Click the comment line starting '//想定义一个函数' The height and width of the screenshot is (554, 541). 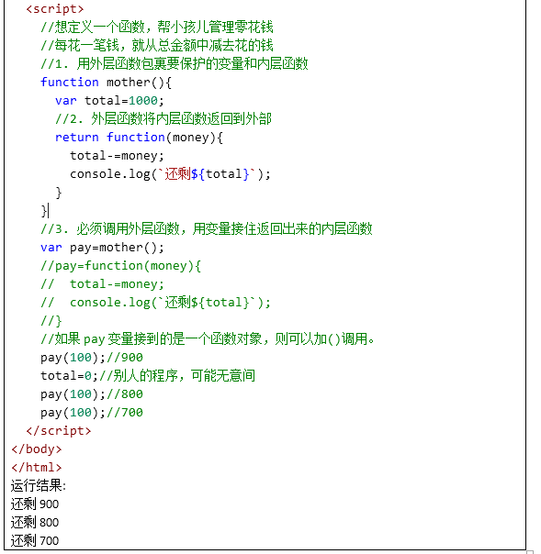coord(157,27)
